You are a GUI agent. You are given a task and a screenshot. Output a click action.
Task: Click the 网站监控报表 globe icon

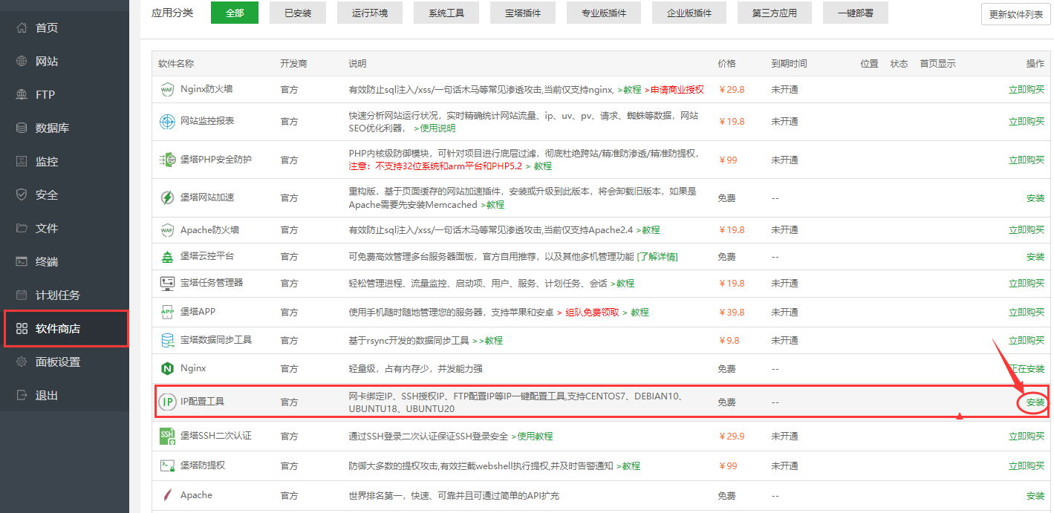point(167,121)
